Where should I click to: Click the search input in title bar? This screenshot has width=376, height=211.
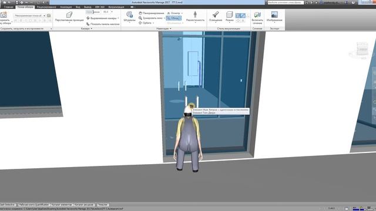[x=286, y=2]
